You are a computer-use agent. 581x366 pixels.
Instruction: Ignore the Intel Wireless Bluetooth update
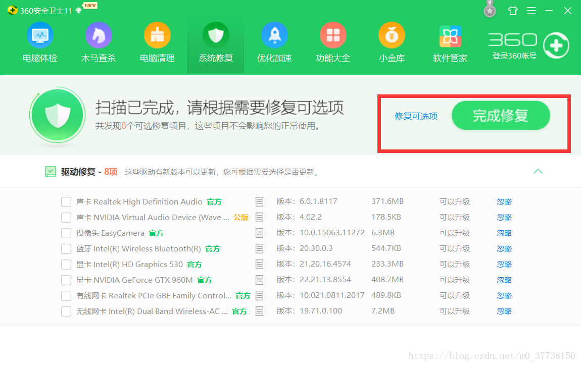click(x=504, y=249)
